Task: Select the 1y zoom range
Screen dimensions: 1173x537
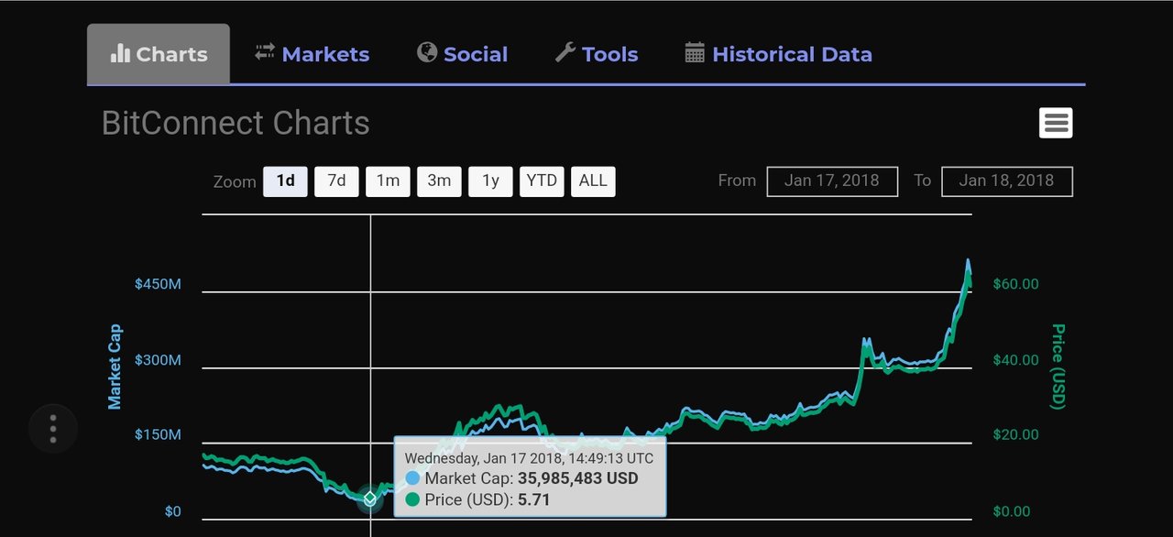Action: [x=491, y=181]
